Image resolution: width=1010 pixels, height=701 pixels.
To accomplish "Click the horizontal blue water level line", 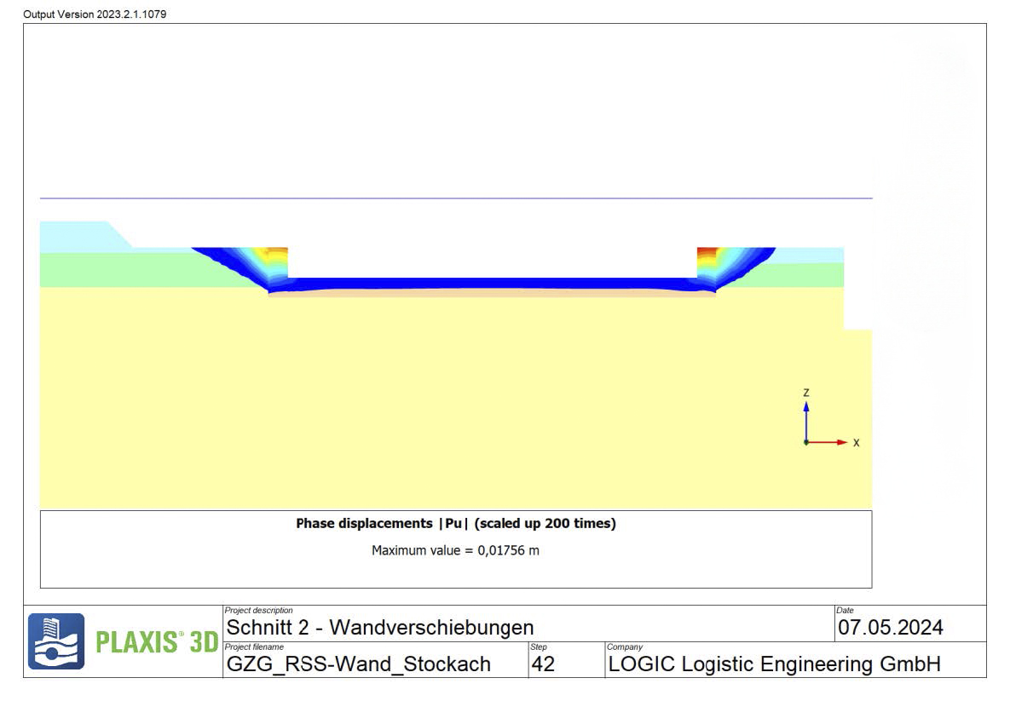I will point(456,198).
